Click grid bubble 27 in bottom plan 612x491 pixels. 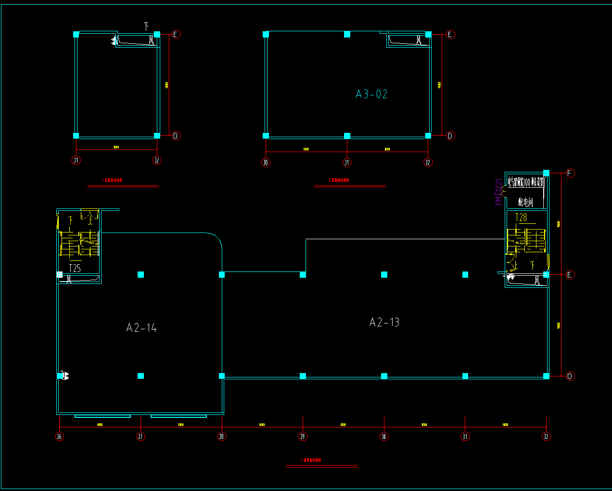pyautogui.click(x=140, y=437)
